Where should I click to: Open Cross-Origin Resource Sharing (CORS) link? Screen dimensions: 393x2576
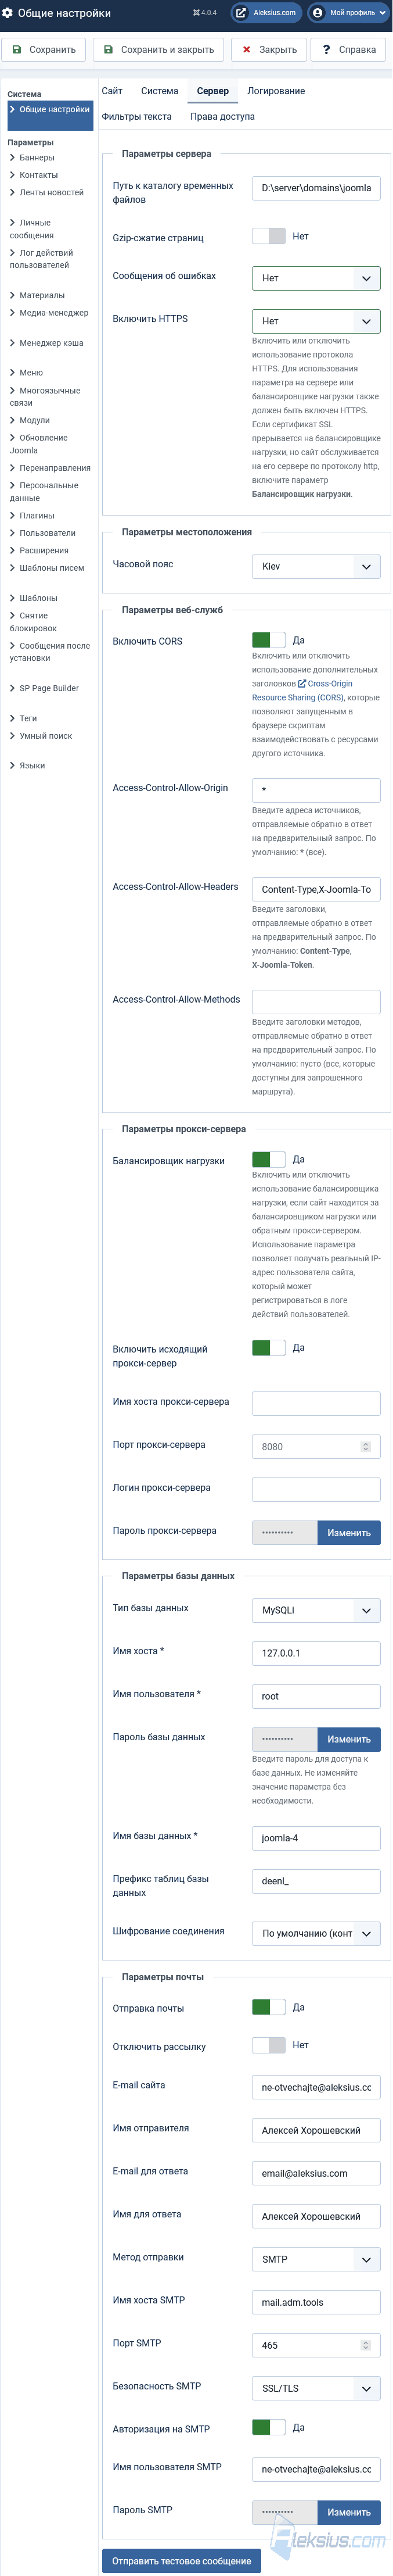[x=301, y=691]
